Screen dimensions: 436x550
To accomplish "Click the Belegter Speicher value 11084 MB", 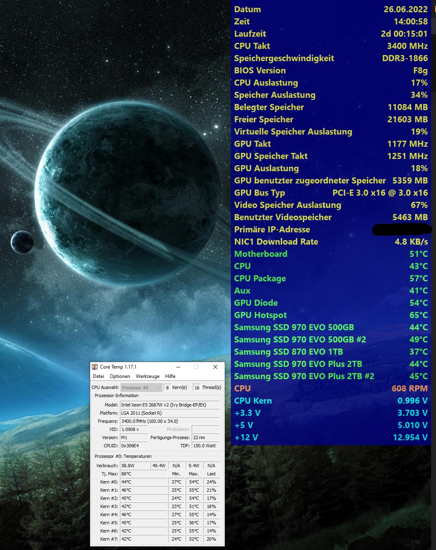I will [407, 107].
